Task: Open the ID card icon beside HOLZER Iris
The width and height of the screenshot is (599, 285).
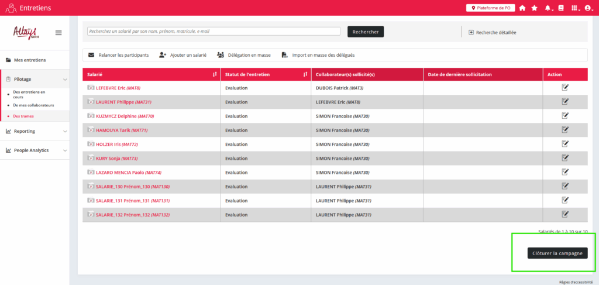Action: [x=91, y=144]
